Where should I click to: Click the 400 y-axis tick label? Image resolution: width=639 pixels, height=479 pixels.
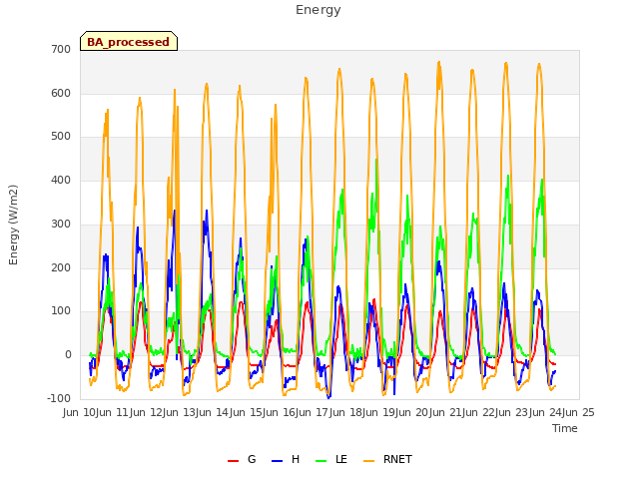click(x=61, y=180)
